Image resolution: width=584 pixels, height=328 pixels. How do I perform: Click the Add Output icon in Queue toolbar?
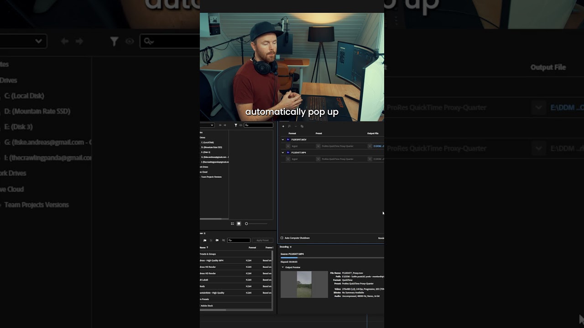pos(289,126)
